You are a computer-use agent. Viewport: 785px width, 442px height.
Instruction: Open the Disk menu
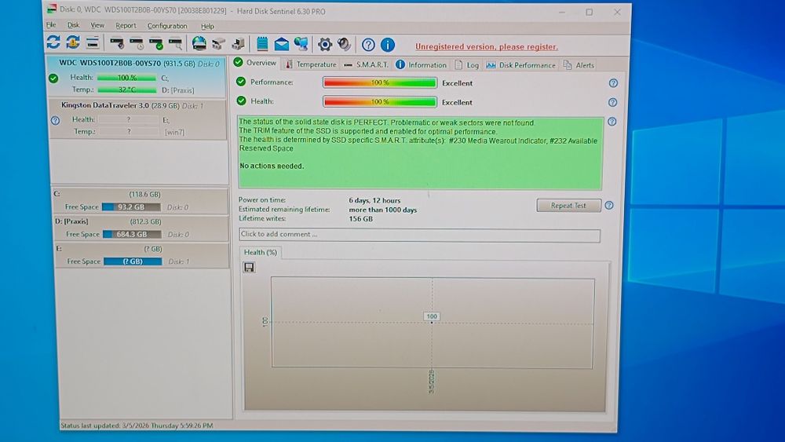pyautogui.click(x=74, y=25)
